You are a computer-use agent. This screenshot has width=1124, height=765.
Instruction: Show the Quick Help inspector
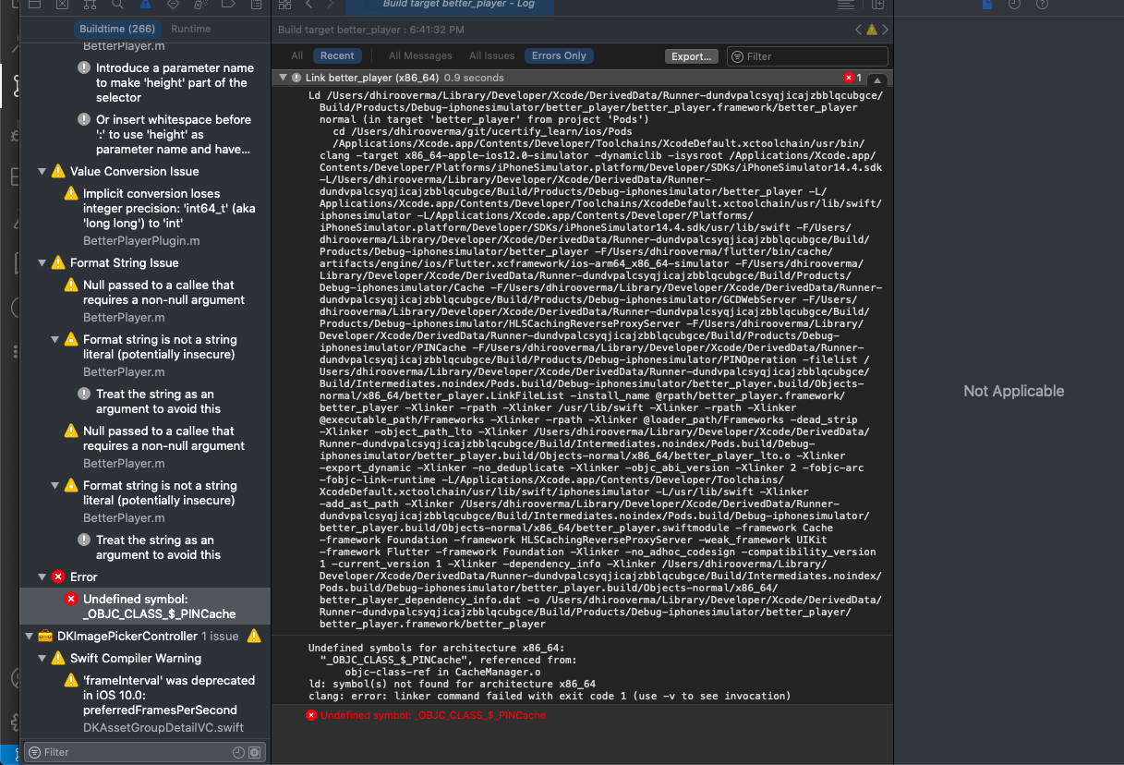pos(1042,5)
